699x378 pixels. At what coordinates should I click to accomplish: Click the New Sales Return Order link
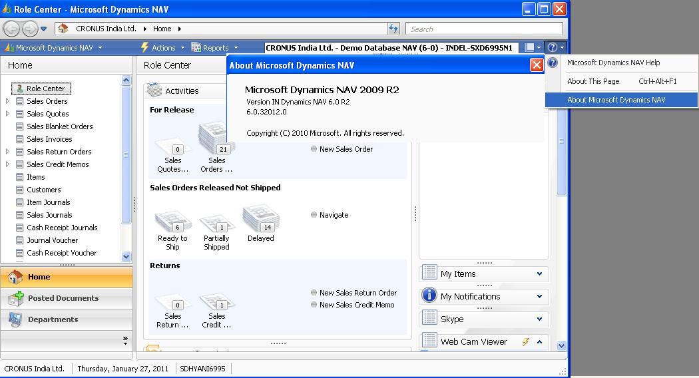(x=358, y=293)
